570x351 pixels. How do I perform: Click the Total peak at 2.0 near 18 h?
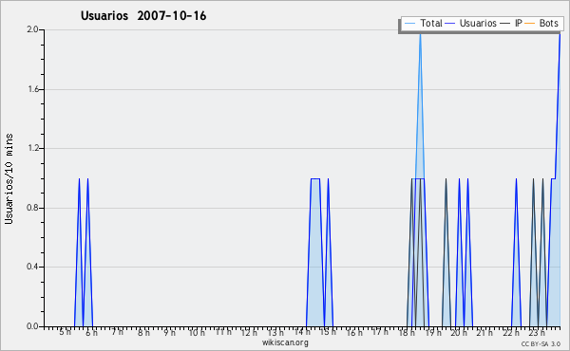pos(420,35)
